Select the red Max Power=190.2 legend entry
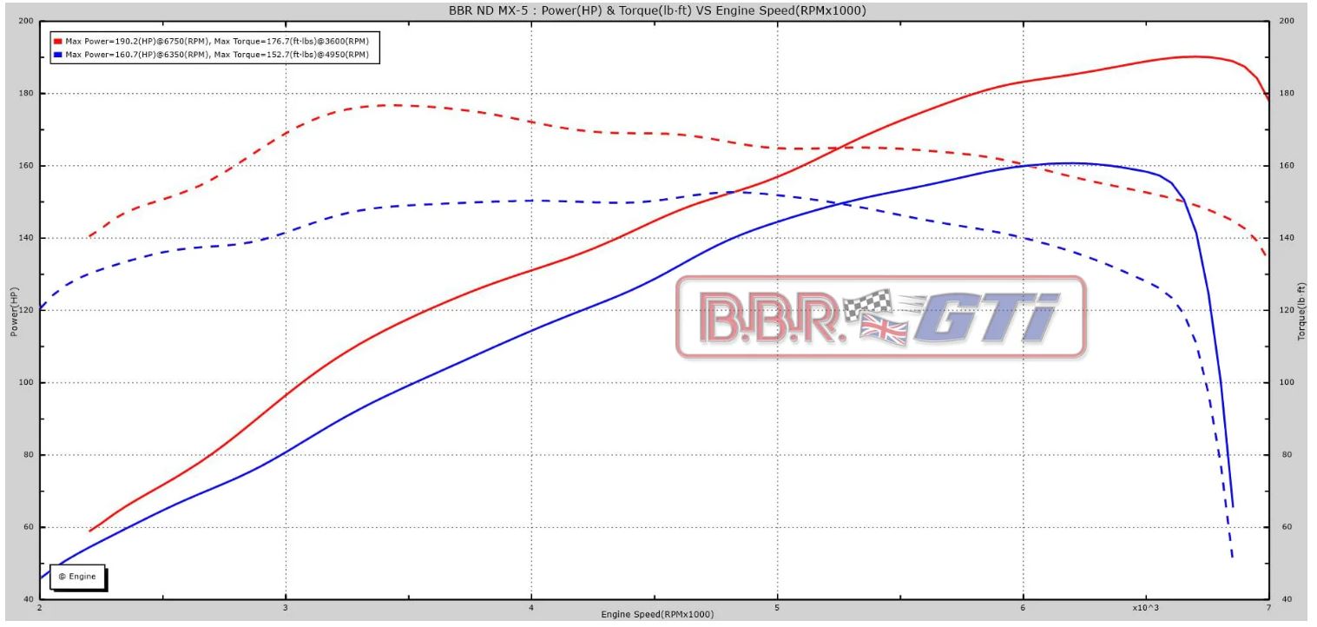 (x=217, y=41)
